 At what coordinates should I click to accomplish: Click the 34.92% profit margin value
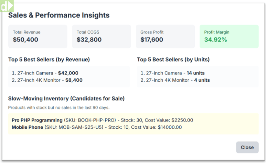(215, 40)
